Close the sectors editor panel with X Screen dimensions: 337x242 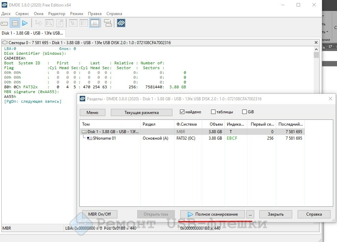[x=316, y=42]
